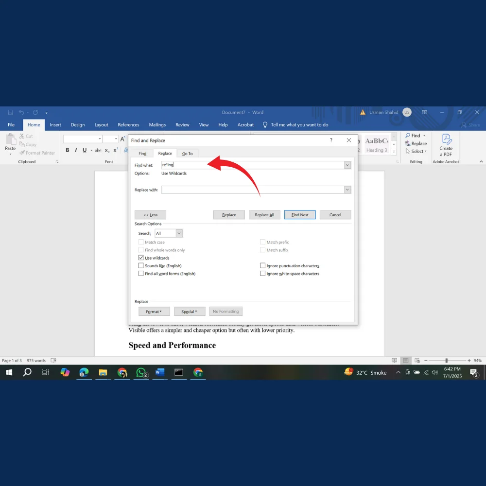Click Replace in Editing group

coord(416,143)
